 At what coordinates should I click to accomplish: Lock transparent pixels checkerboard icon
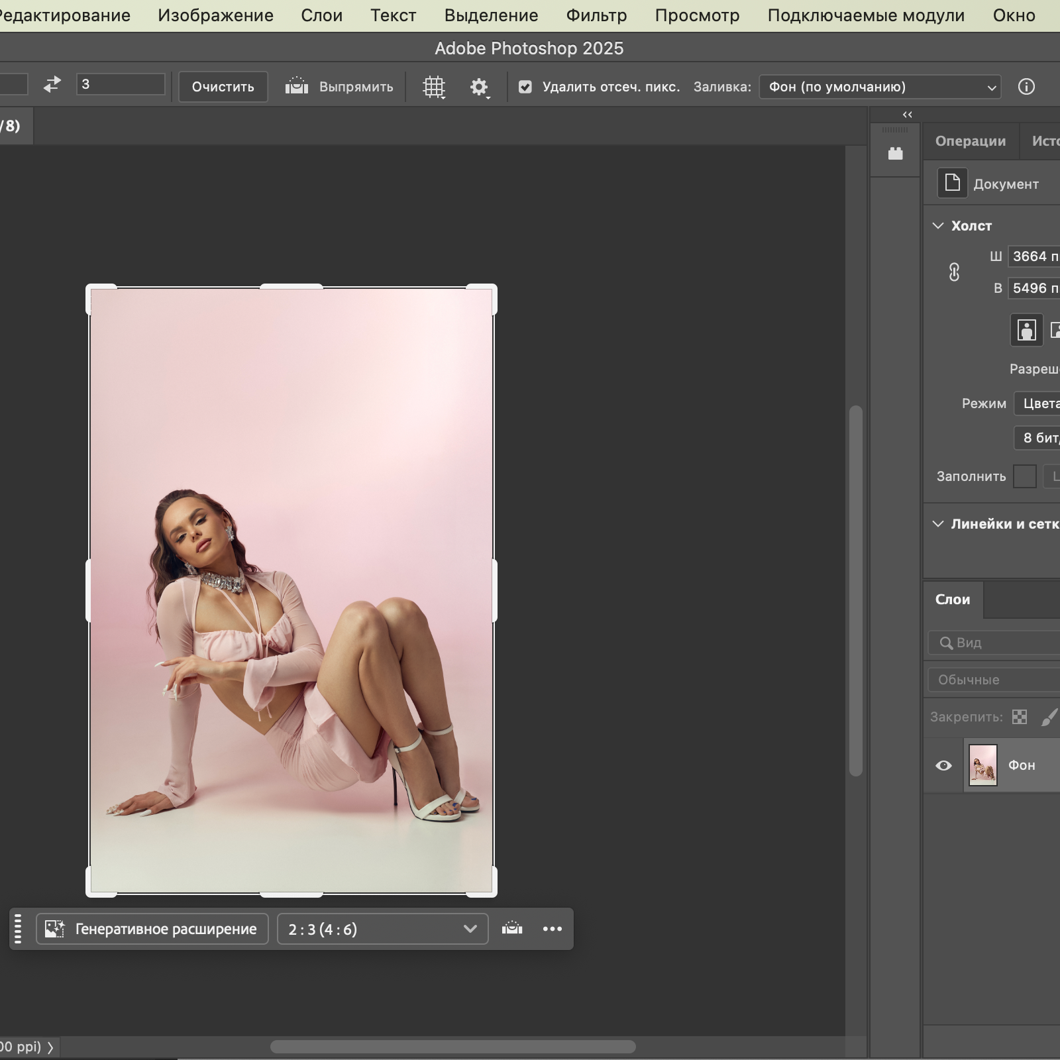coord(1020,717)
